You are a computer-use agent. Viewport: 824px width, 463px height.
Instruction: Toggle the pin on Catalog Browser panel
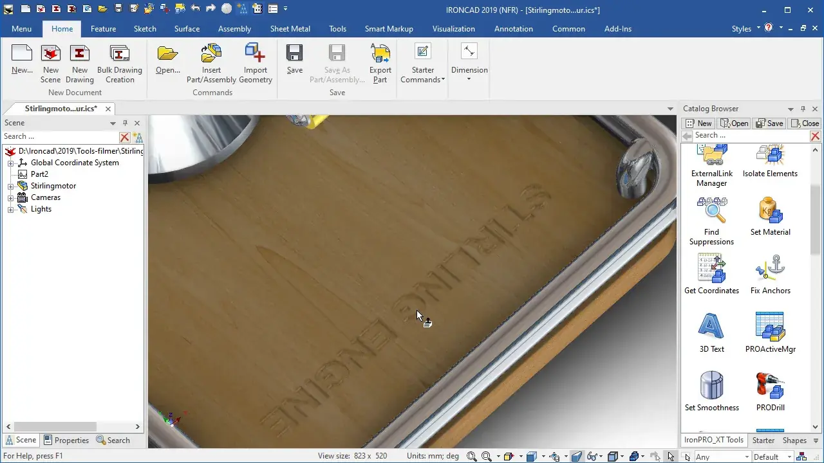coord(803,109)
